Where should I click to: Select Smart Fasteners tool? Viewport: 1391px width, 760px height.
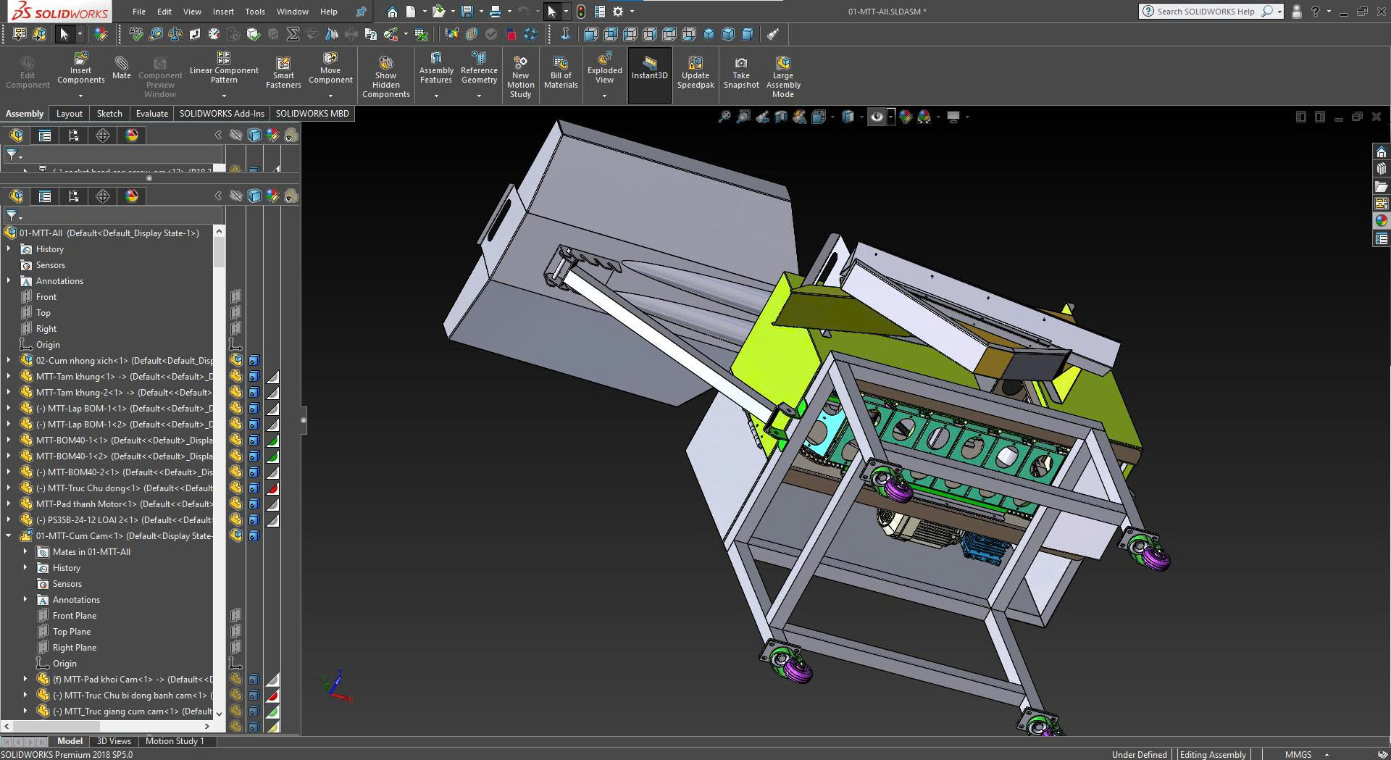(x=283, y=72)
